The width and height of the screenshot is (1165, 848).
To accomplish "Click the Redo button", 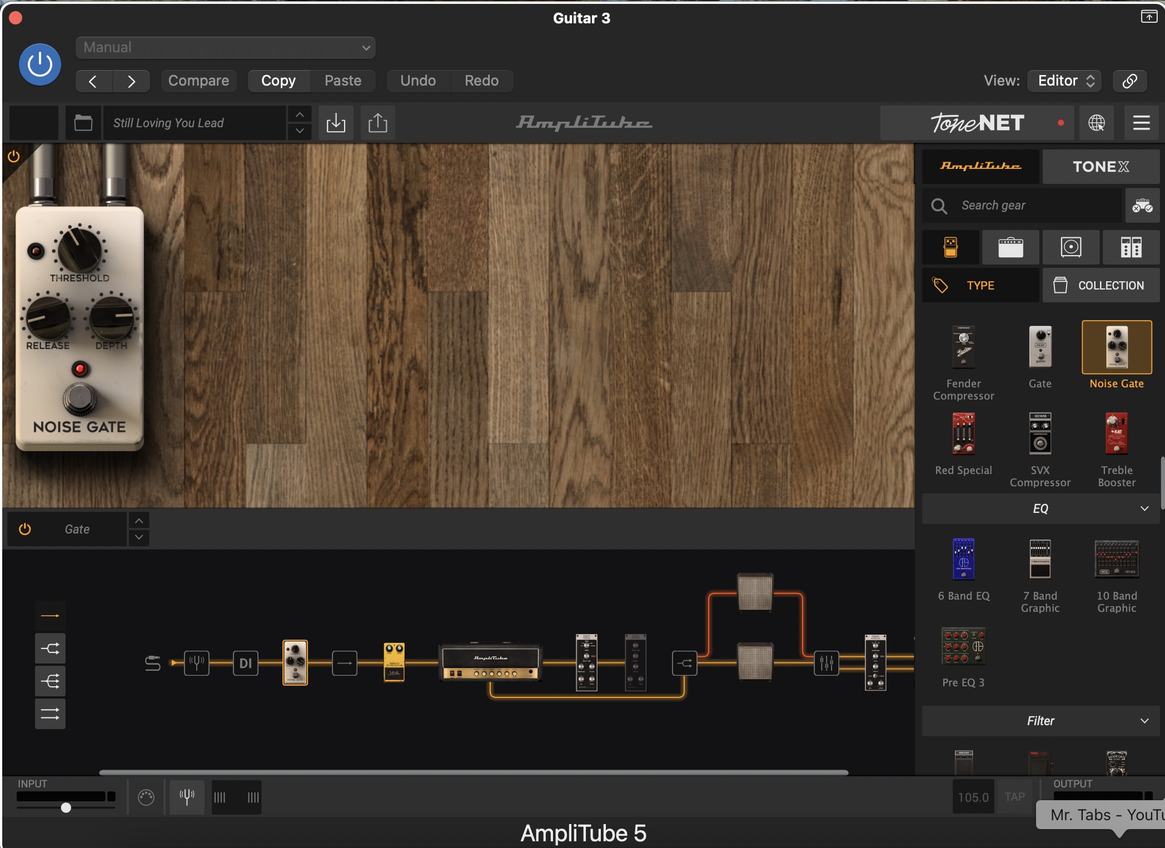I will tap(481, 81).
